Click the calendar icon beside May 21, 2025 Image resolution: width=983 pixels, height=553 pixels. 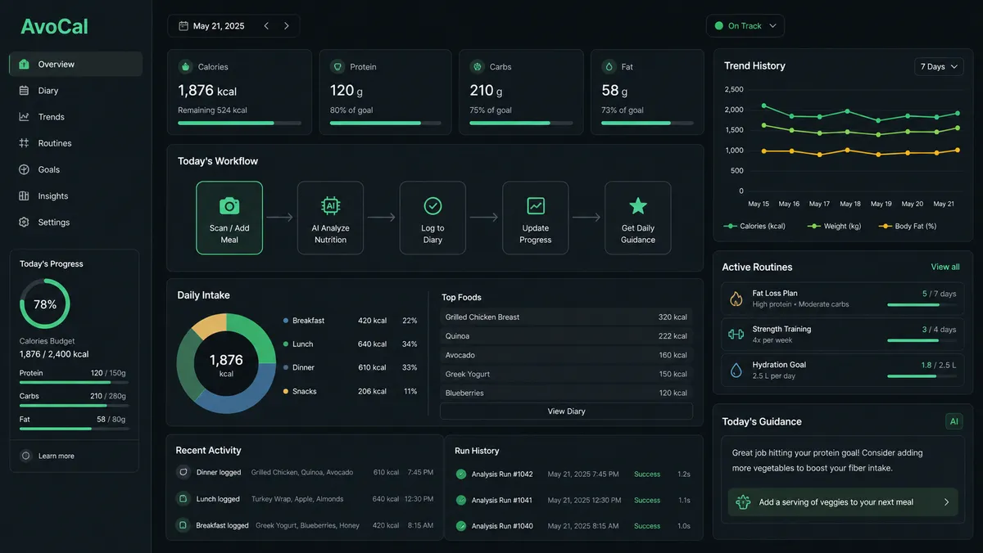click(x=183, y=26)
